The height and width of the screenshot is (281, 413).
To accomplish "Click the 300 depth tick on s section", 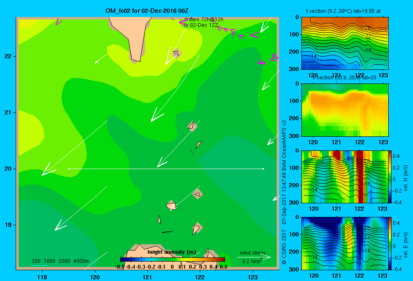I will pos(294,136).
